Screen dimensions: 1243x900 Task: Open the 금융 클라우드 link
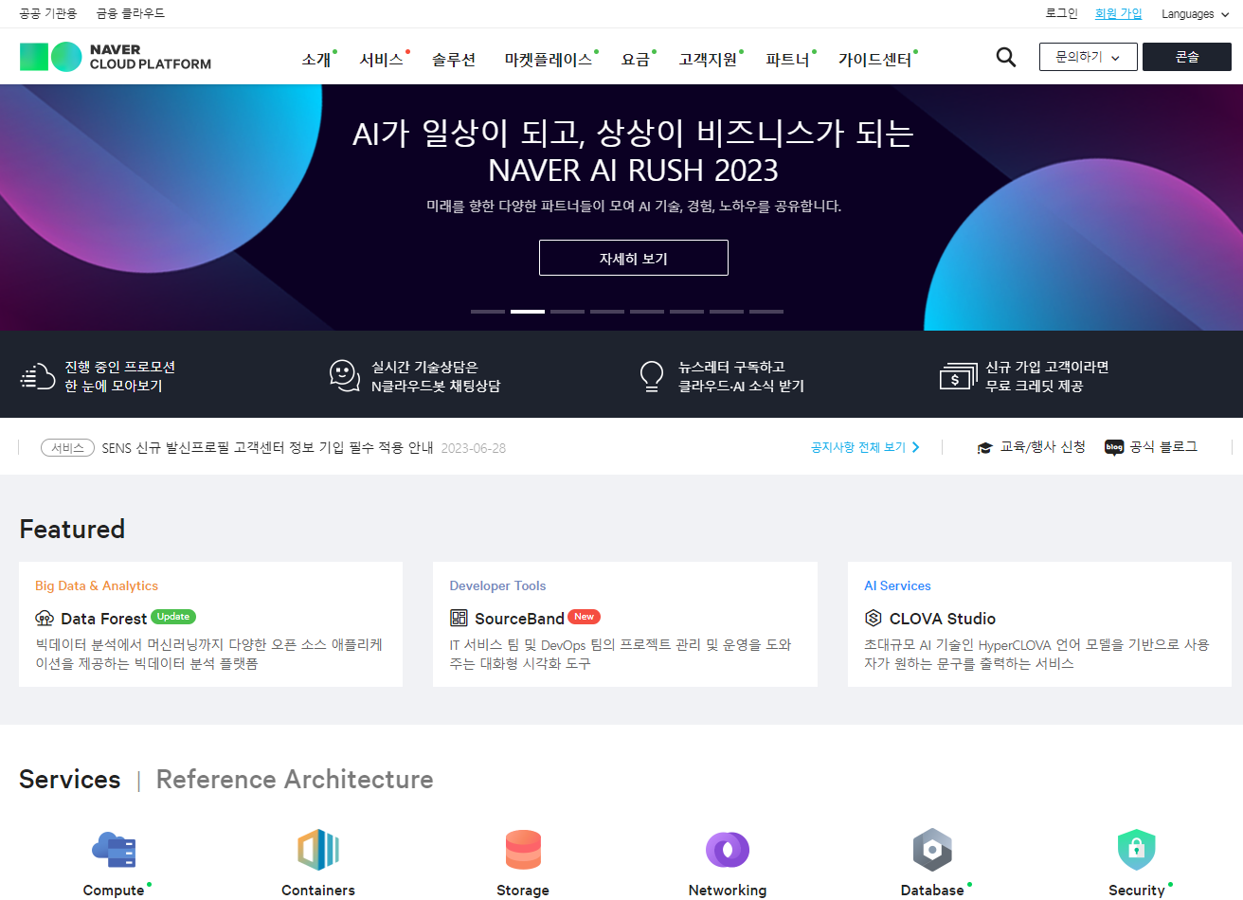131,13
